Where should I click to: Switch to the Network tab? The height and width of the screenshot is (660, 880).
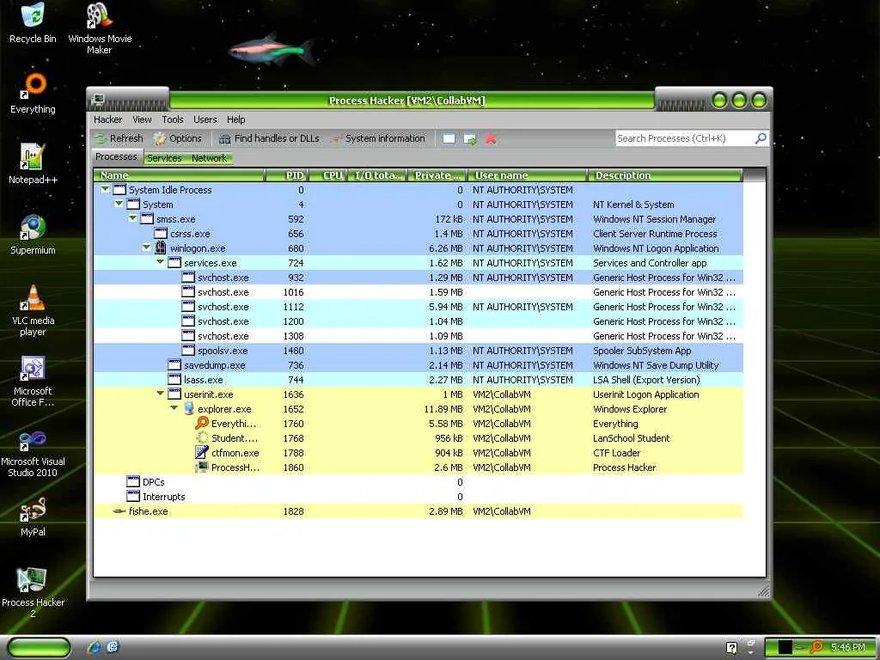[x=209, y=158]
